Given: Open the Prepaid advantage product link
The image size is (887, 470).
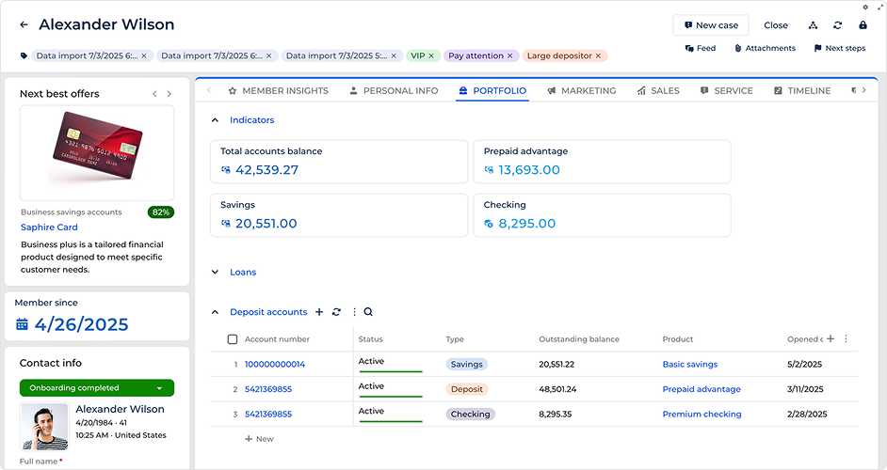Looking at the screenshot, I should click(x=701, y=389).
